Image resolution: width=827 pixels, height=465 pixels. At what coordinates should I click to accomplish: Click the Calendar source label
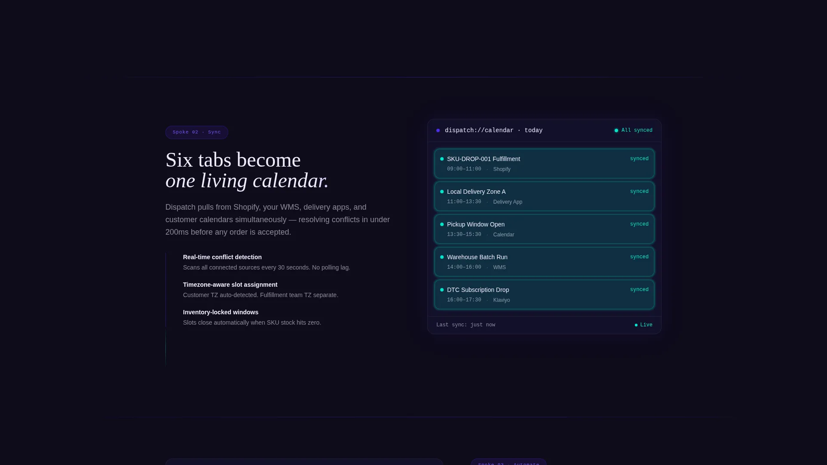(504, 235)
